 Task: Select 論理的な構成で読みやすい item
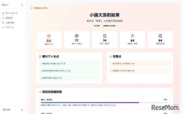pyautogui.click(x=69, y=78)
